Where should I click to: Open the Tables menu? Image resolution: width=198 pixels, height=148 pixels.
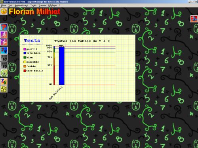[33, 6]
